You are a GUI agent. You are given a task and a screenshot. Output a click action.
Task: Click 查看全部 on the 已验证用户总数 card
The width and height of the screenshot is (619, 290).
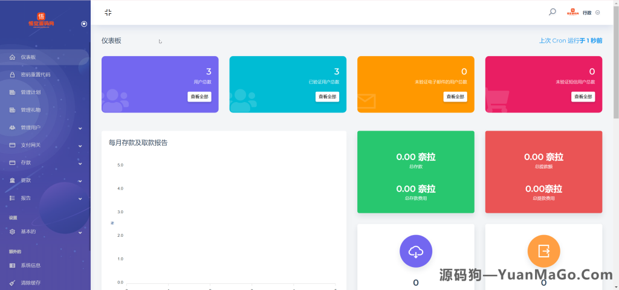[327, 97]
